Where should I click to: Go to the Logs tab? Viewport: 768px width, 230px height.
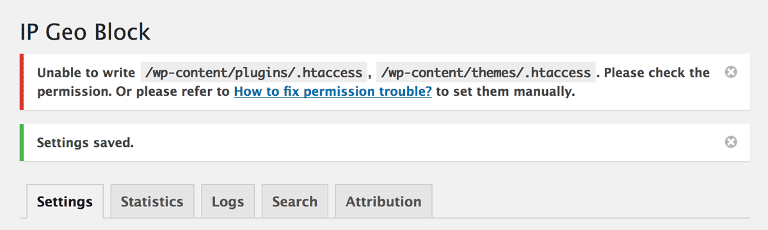tap(228, 201)
